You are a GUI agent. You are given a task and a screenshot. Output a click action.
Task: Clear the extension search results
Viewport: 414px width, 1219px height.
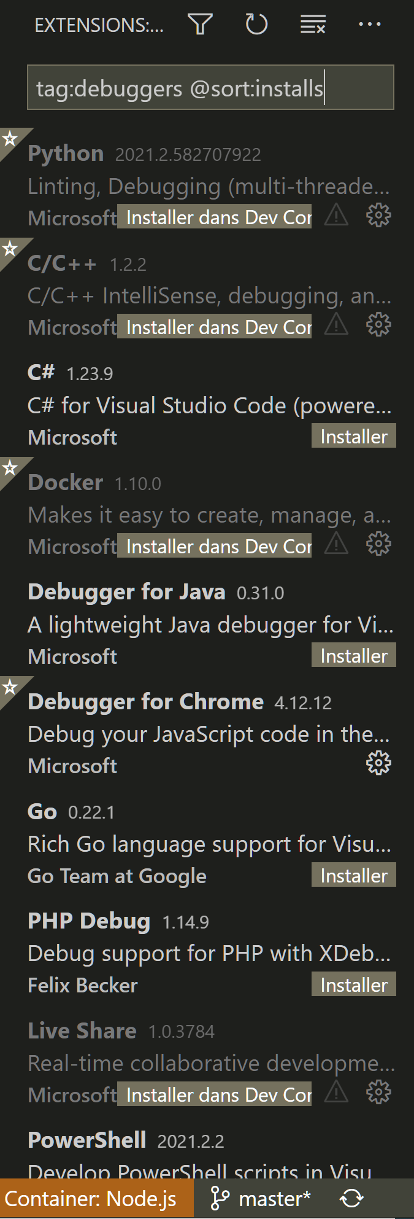[x=312, y=25]
